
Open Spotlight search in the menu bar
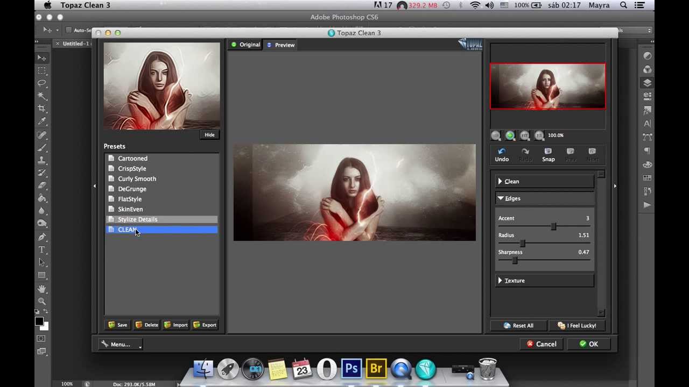(623, 5)
